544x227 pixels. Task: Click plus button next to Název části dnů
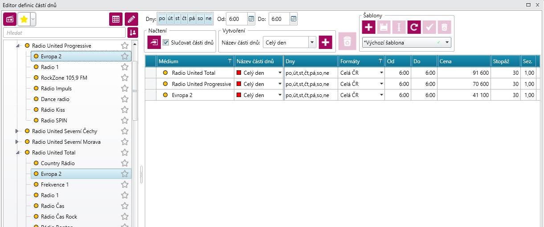(x=326, y=43)
